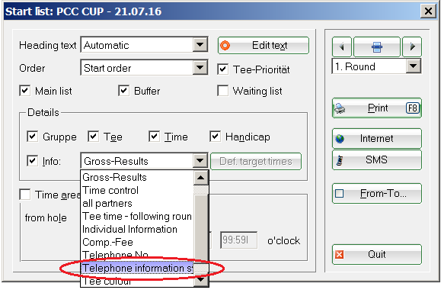Open the From-To... button

[x=376, y=194]
